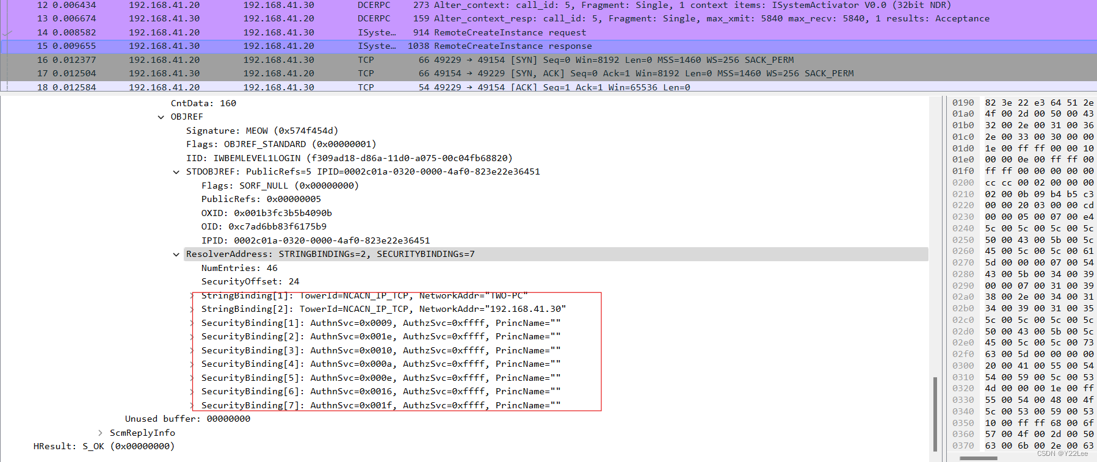Click destination 192.168.41.20 of packet 15
The height and width of the screenshot is (462, 1097).
(278, 46)
